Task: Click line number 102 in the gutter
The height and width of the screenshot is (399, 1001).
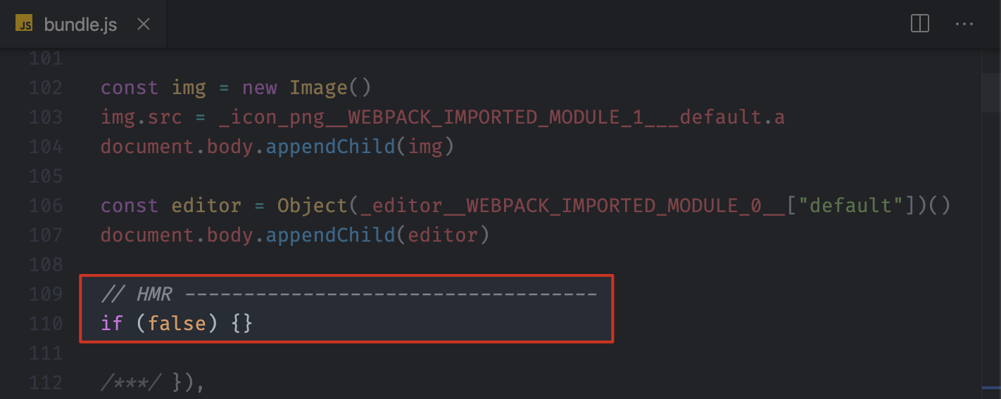Action: (x=45, y=88)
